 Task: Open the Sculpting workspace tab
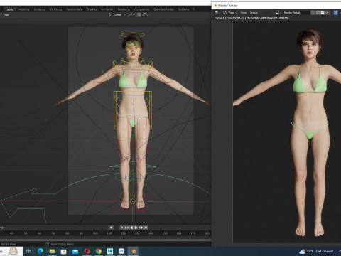(39, 9)
